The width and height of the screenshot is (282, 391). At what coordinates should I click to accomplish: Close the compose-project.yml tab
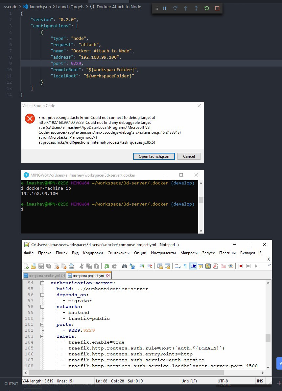pos(107,276)
